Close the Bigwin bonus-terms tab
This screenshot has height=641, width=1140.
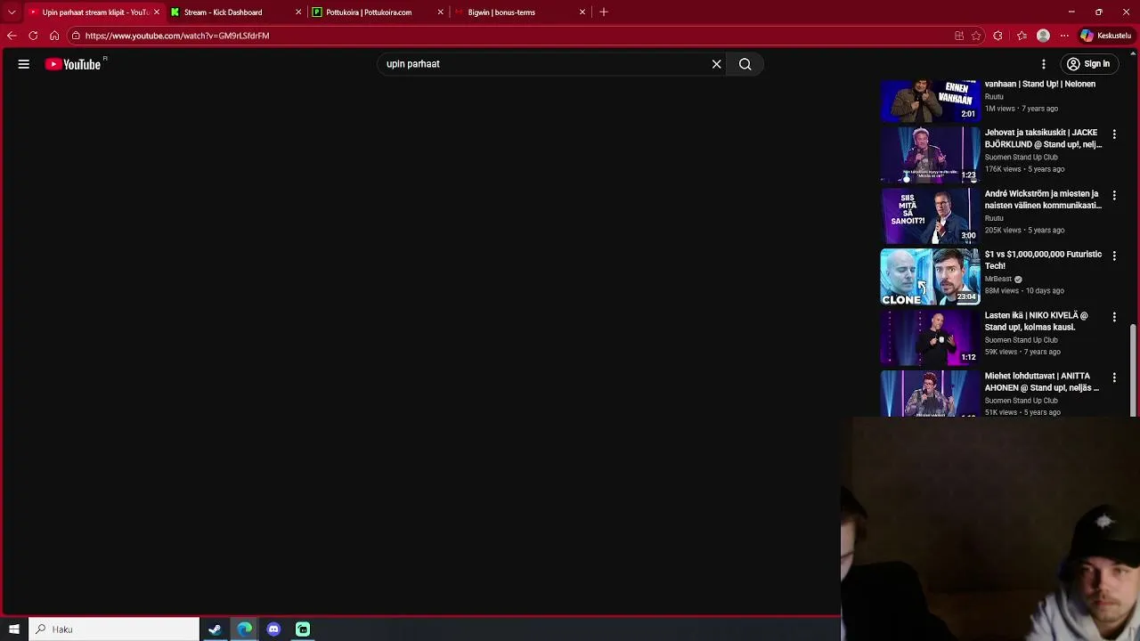click(582, 12)
